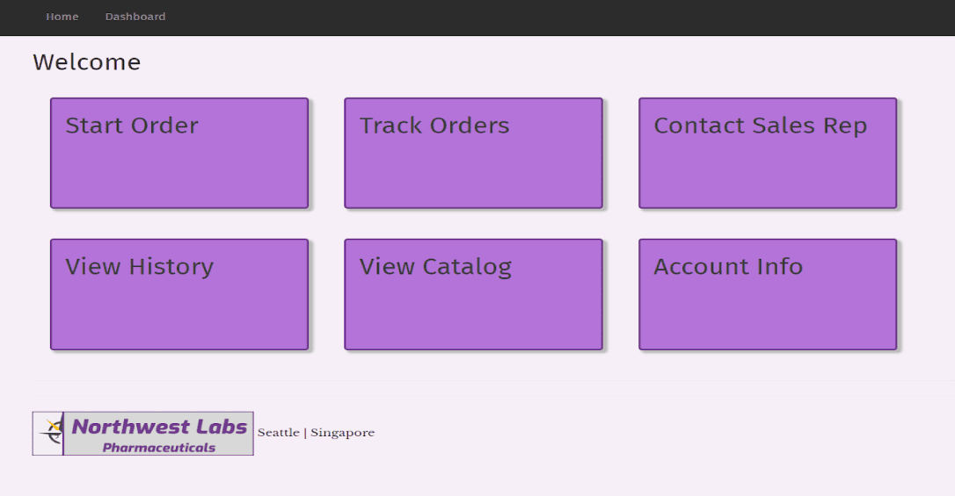Click the Pharmaceuticals text in the logo
The image size is (955, 496).
click(x=159, y=448)
